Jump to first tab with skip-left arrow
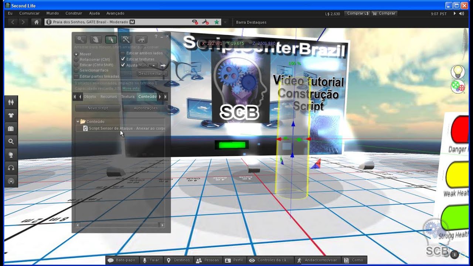Screen dimensions: 473x266 point(75,97)
